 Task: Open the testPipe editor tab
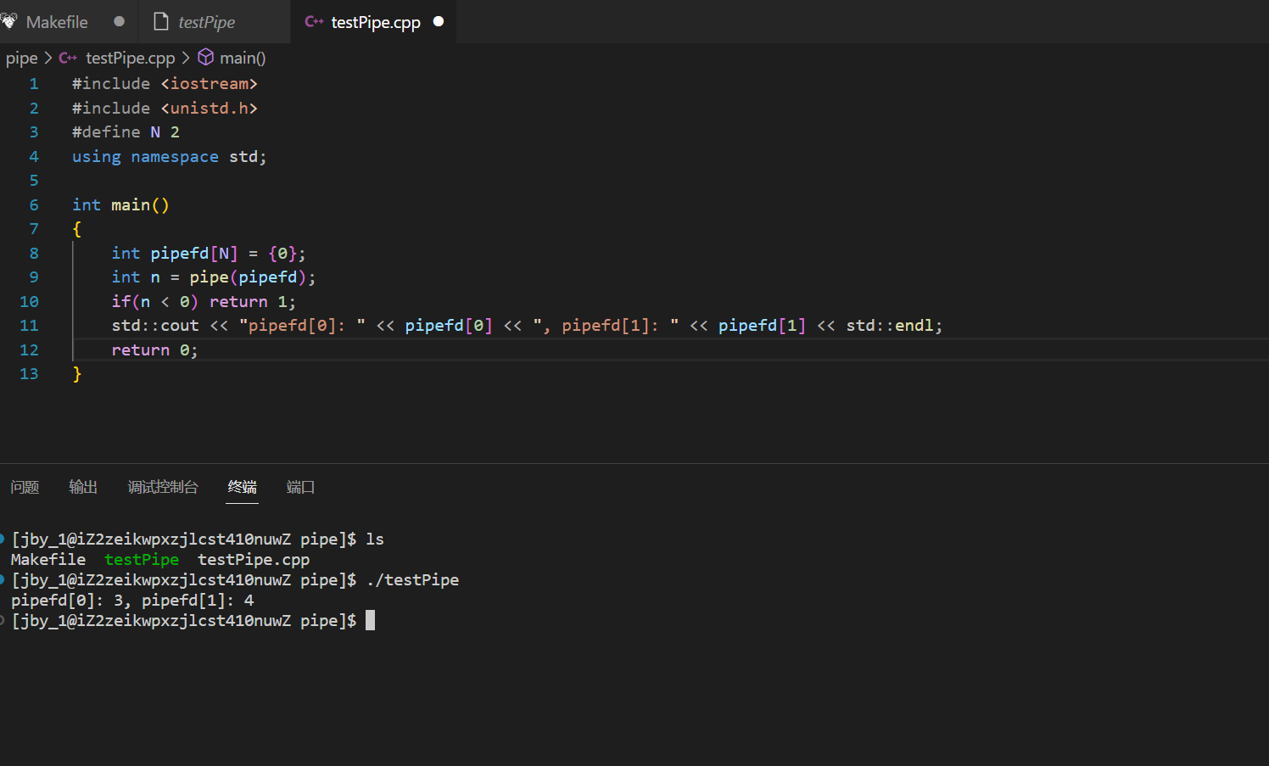[x=214, y=22]
